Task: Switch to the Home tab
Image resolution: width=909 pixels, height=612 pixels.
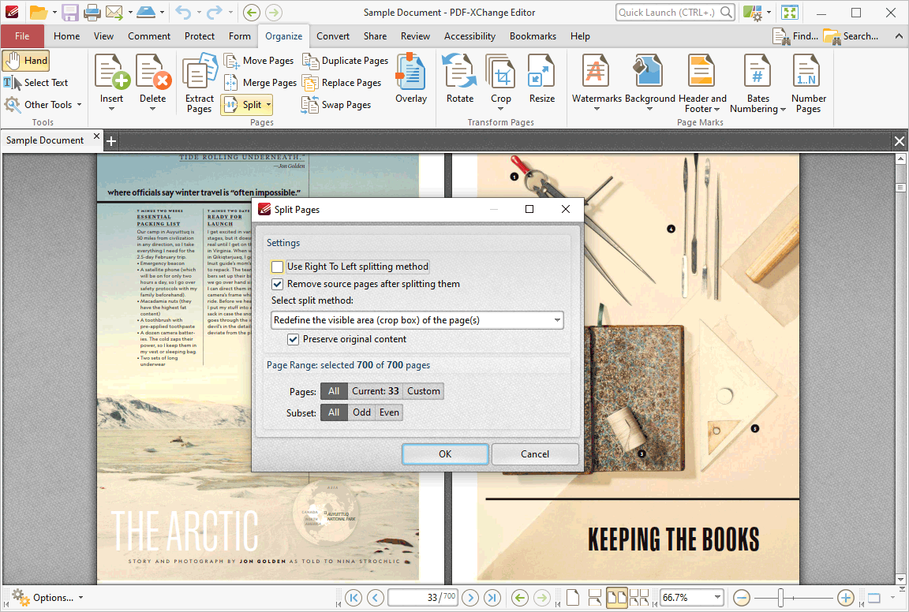Action: click(66, 36)
